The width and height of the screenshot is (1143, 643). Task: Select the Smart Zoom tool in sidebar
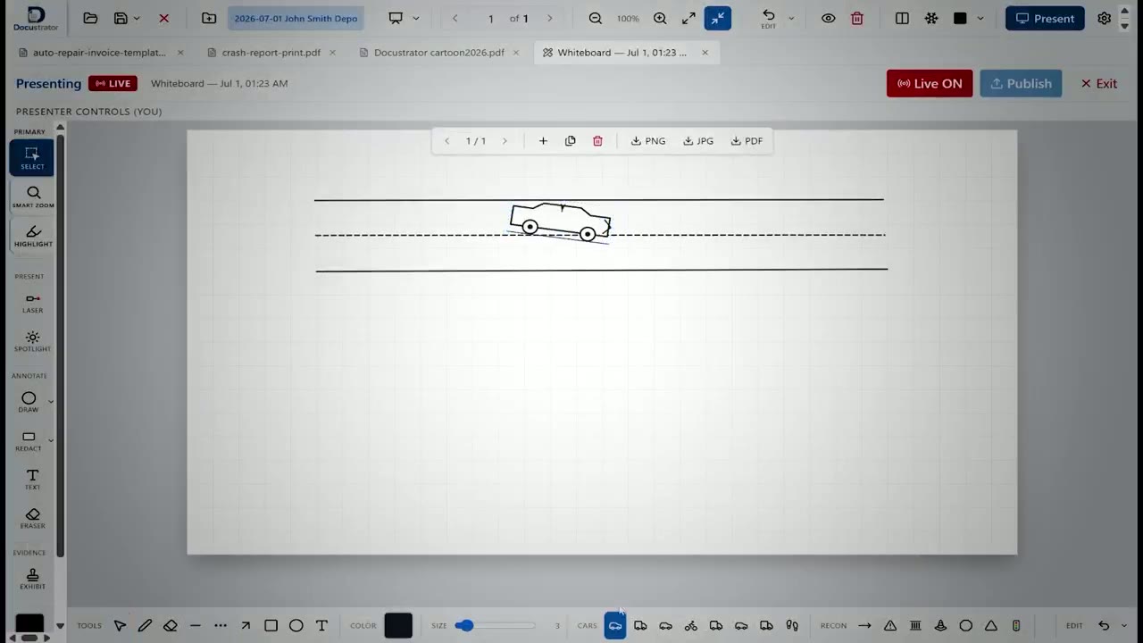tap(33, 197)
